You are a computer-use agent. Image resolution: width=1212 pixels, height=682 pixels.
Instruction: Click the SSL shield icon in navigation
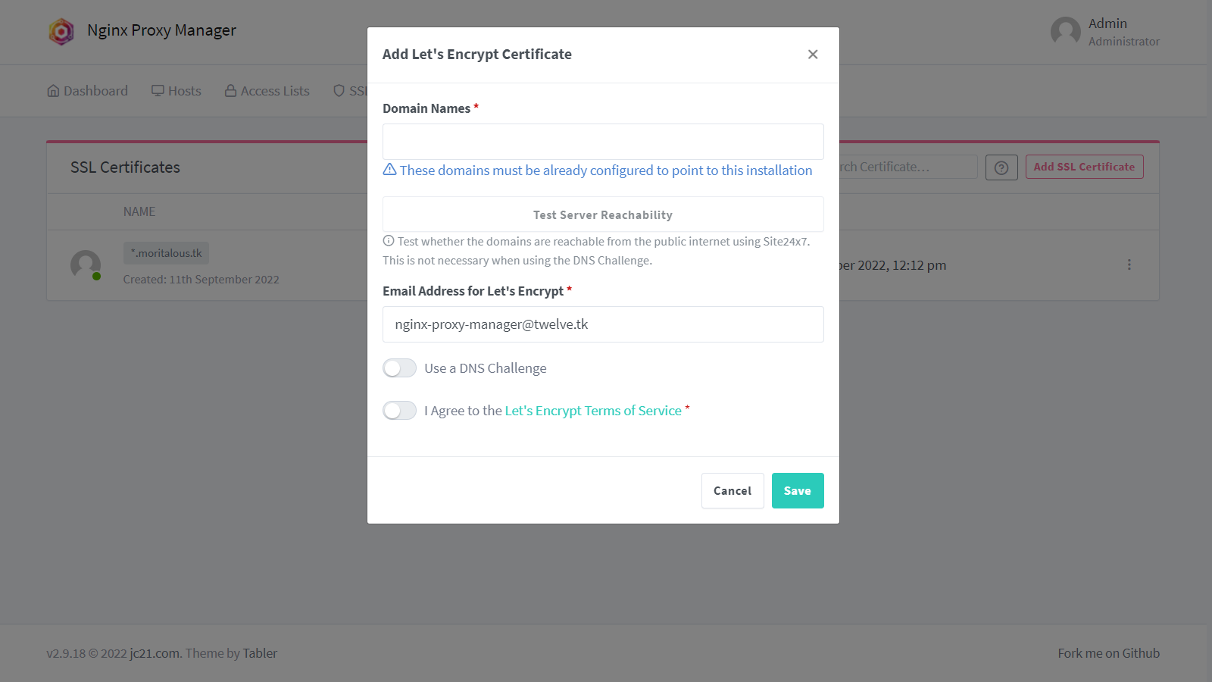click(x=339, y=91)
